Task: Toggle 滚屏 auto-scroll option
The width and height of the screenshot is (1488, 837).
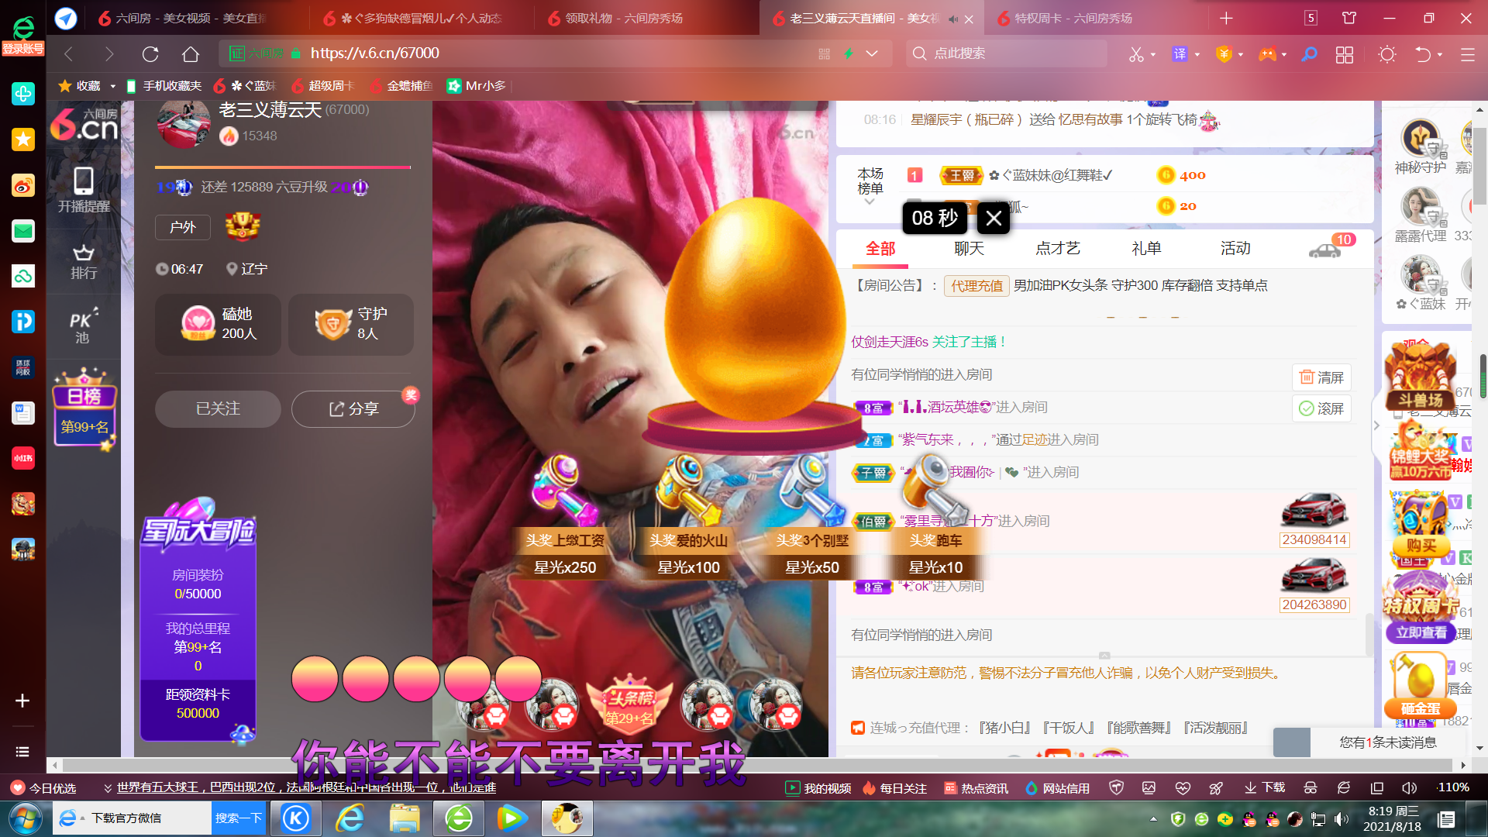Action: 1321,408
